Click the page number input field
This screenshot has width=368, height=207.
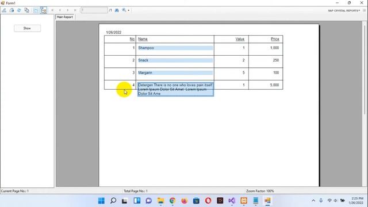pos(94,10)
